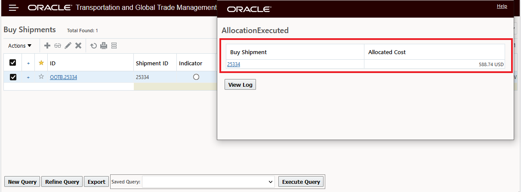This screenshot has width=521, height=192.
Task: Open Buy Shipment 25334 link in popup
Action: point(234,64)
